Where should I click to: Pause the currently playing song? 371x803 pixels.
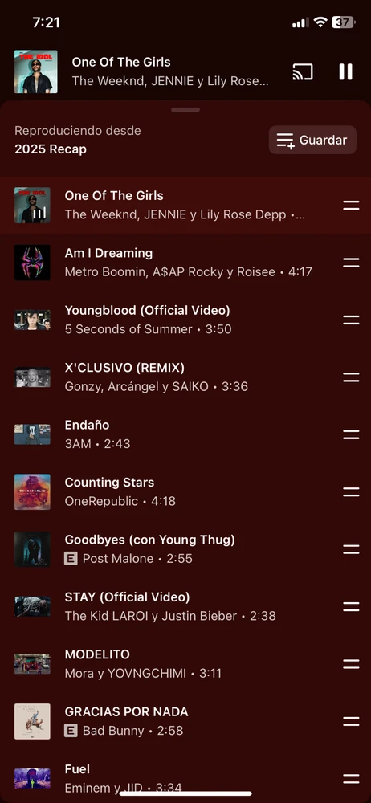pyautogui.click(x=345, y=72)
